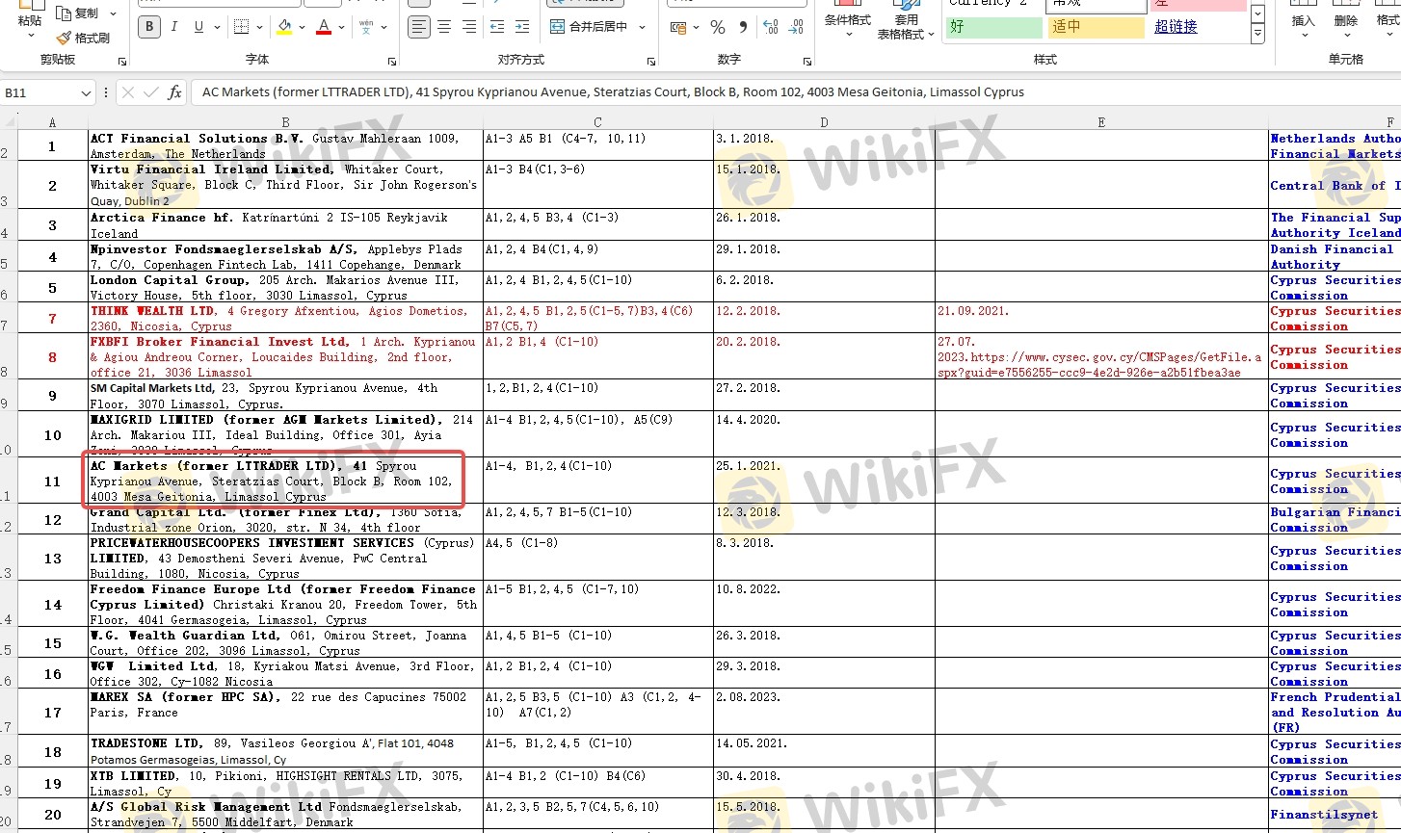Click the 复制 copy button

click(78, 13)
